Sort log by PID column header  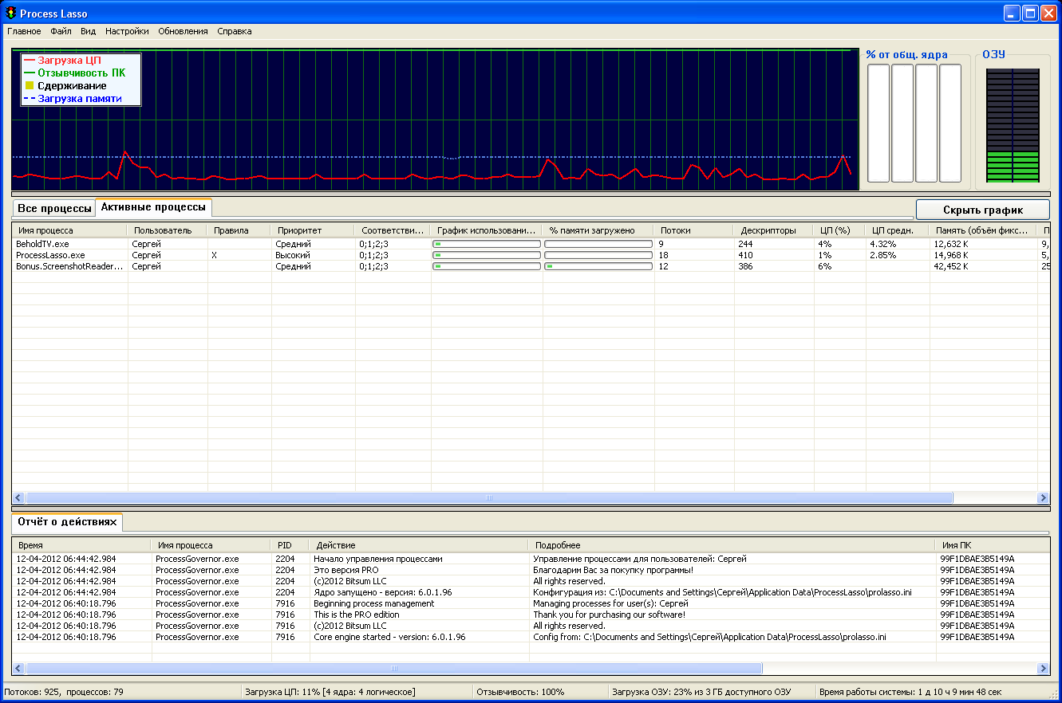coord(290,545)
